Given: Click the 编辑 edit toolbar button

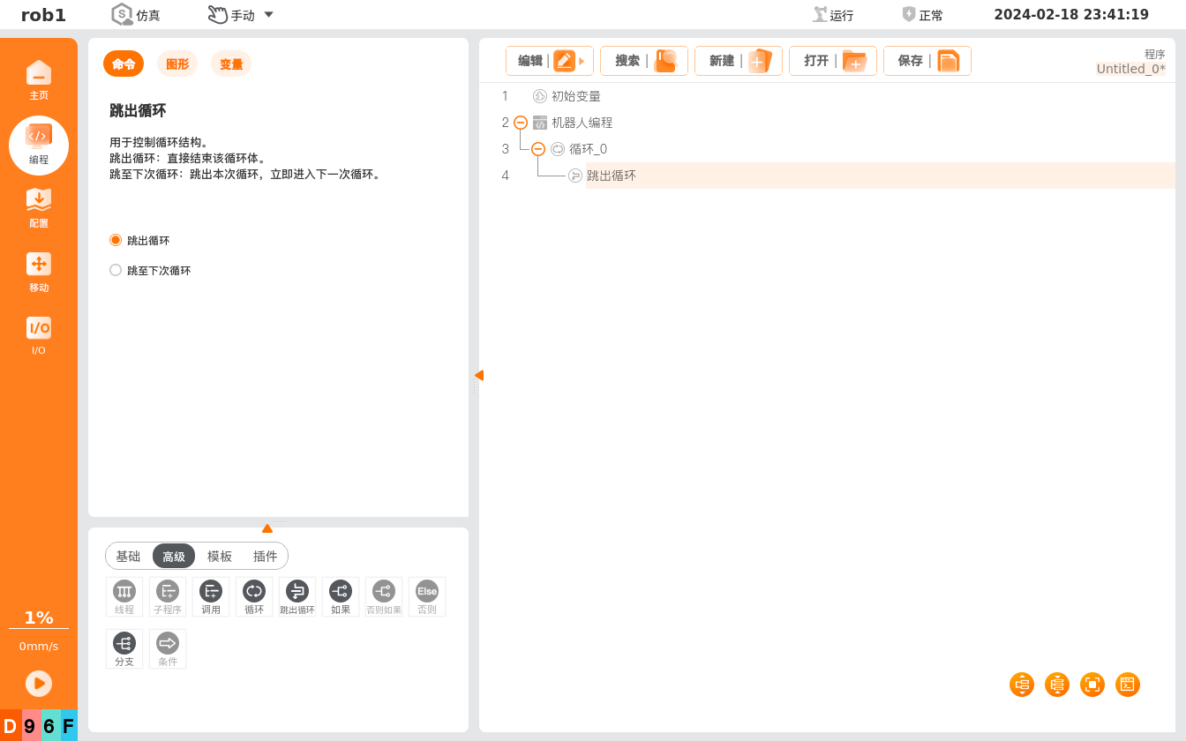Looking at the screenshot, I should [x=550, y=61].
